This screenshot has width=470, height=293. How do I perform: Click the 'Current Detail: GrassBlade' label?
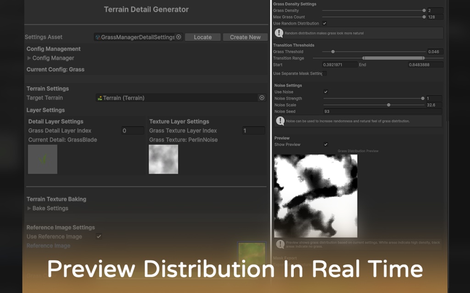(x=62, y=140)
